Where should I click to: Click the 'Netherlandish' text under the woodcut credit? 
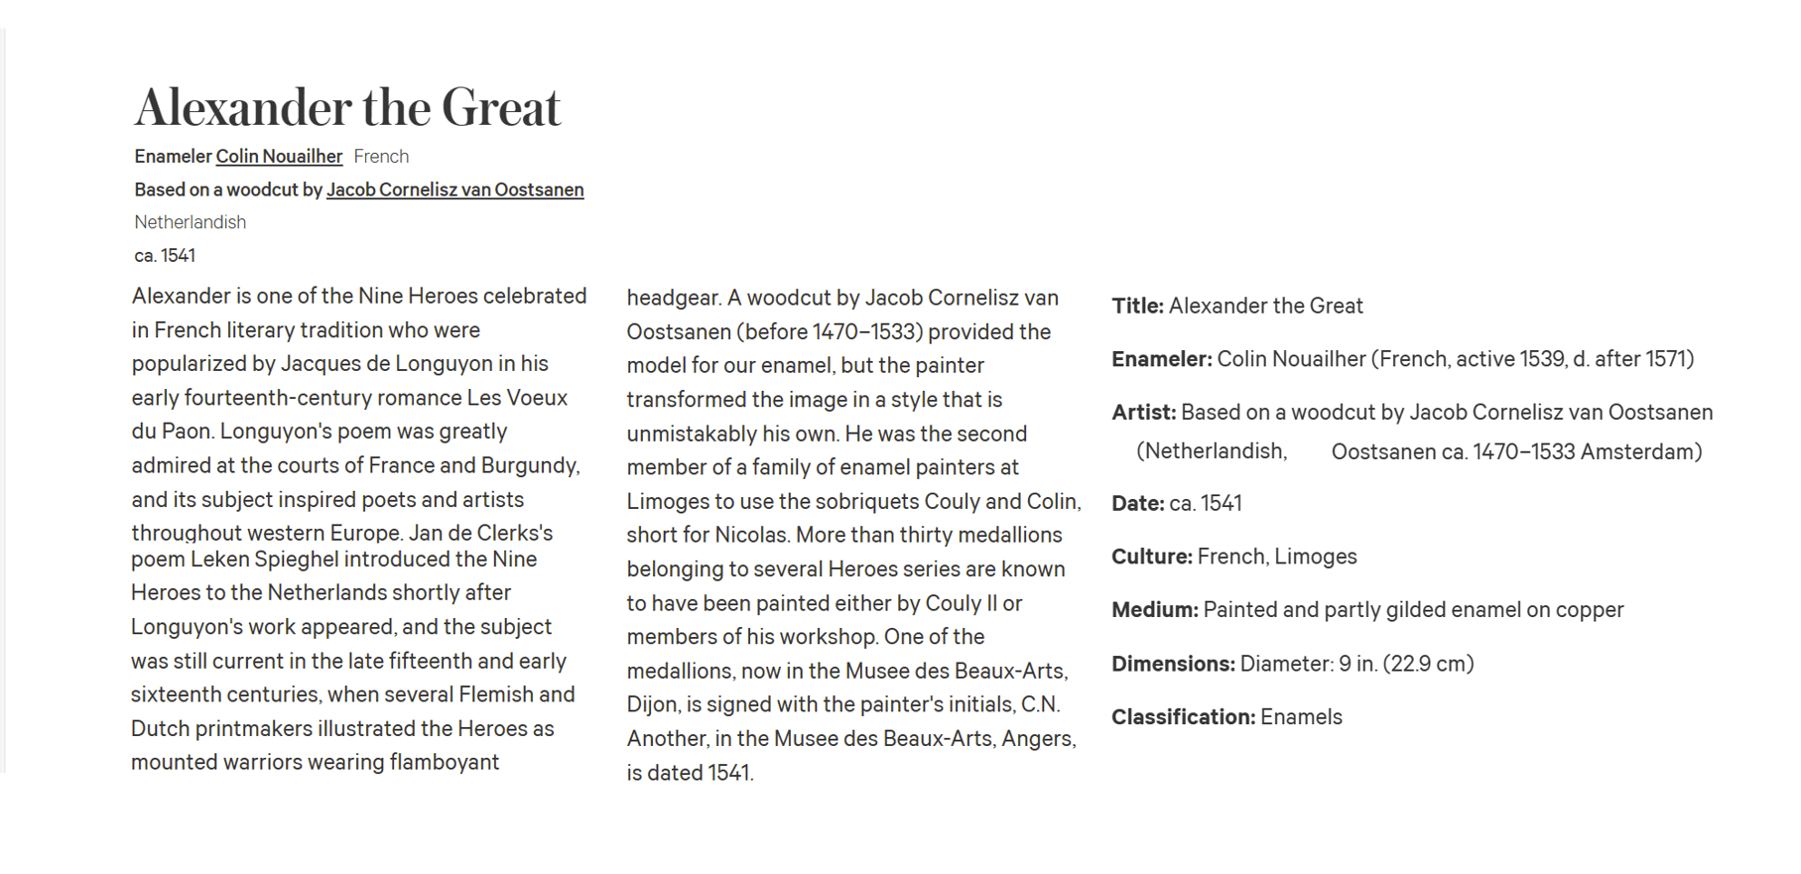pos(190,222)
